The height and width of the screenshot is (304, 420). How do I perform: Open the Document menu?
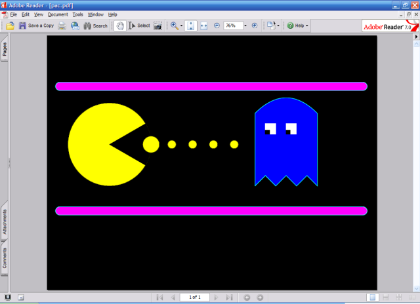click(58, 14)
